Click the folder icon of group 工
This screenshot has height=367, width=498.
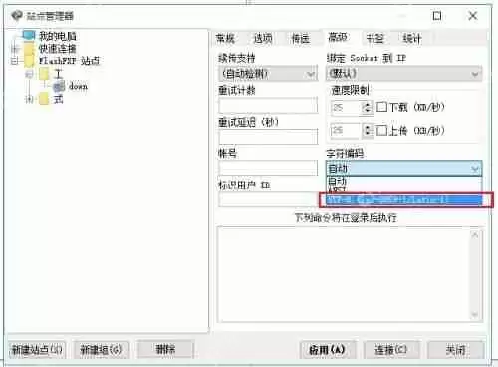tap(44, 74)
